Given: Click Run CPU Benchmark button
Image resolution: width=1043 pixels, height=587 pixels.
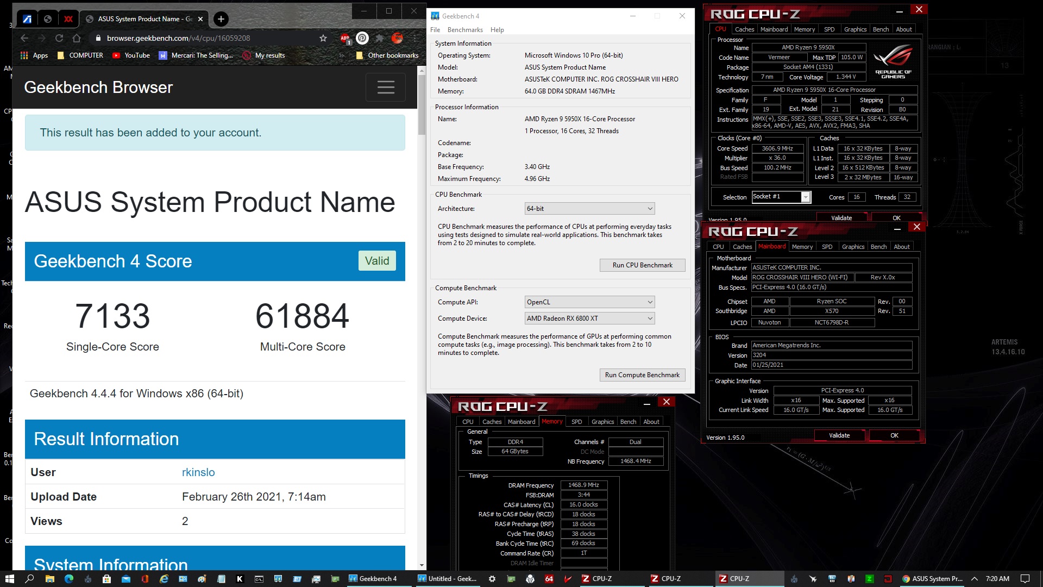Looking at the screenshot, I should pos(642,265).
